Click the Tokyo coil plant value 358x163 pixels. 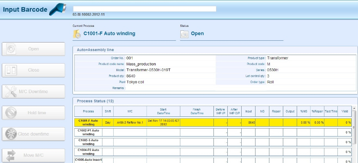click(x=135, y=82)
